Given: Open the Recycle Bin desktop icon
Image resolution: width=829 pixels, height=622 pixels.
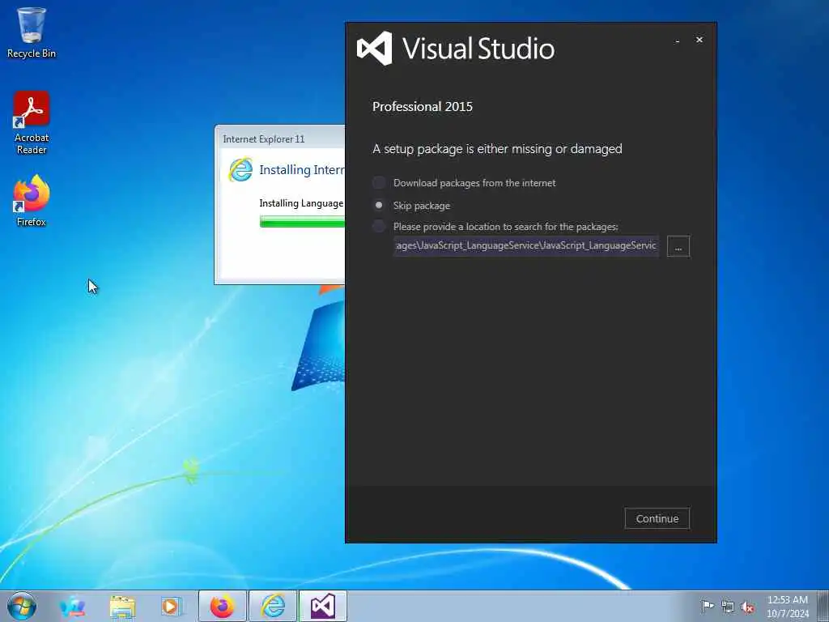Looking at the screenshot, I should point(32,32).
